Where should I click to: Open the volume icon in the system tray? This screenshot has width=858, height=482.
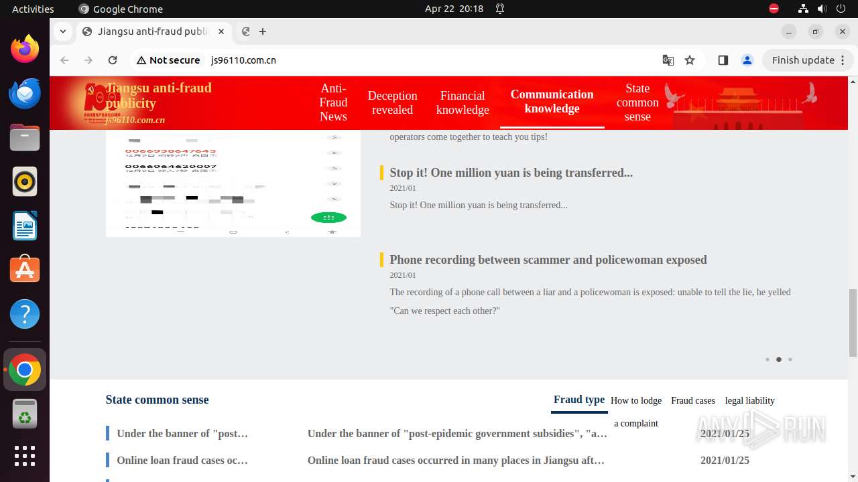click(x=822, y=9)
